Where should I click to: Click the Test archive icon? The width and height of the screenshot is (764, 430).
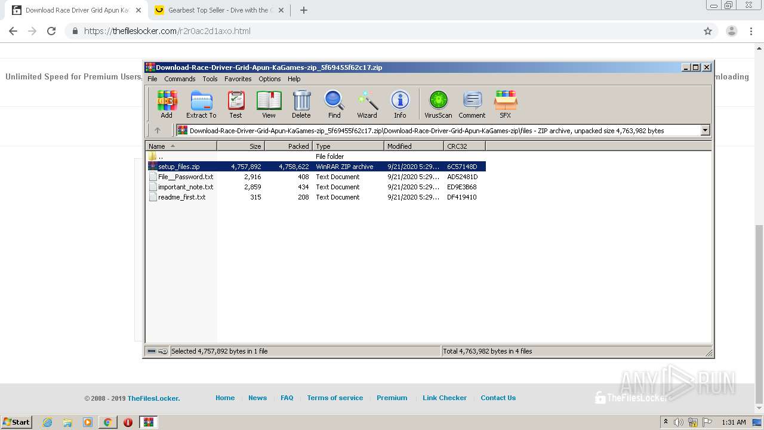click(x=236, y=105)
